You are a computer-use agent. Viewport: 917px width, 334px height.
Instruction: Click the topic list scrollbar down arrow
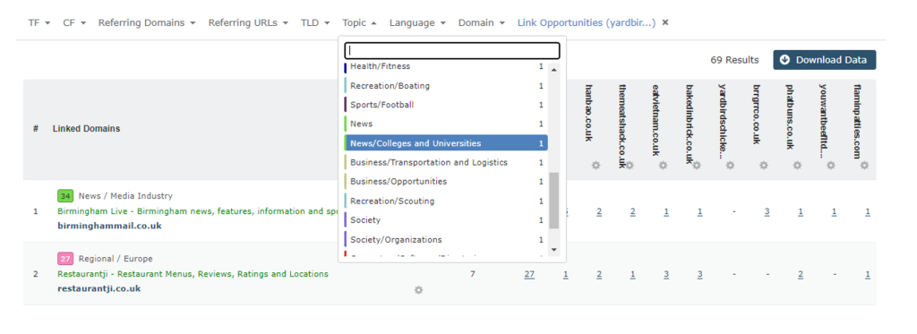[x=554, y=250]
